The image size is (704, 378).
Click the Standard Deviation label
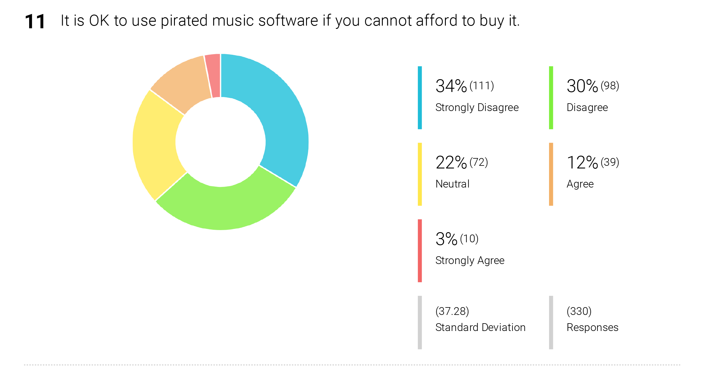point(480,327)
